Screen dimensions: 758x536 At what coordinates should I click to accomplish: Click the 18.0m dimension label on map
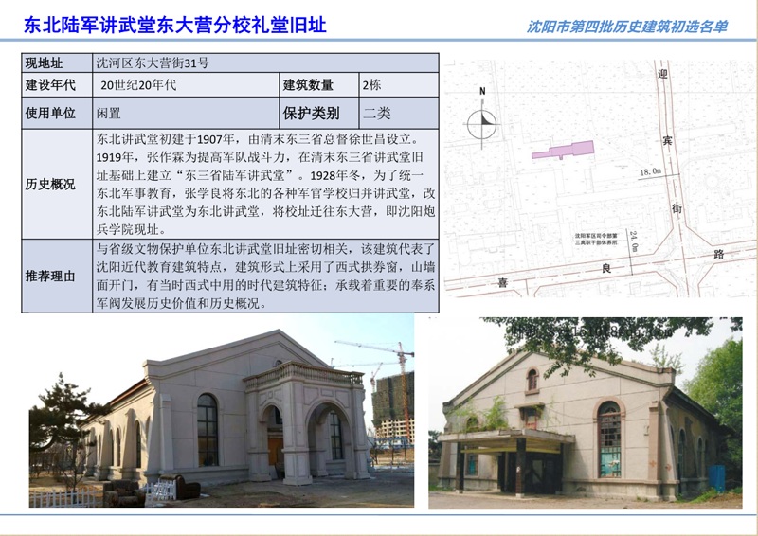pyautogui.click(x=651, y=172)
